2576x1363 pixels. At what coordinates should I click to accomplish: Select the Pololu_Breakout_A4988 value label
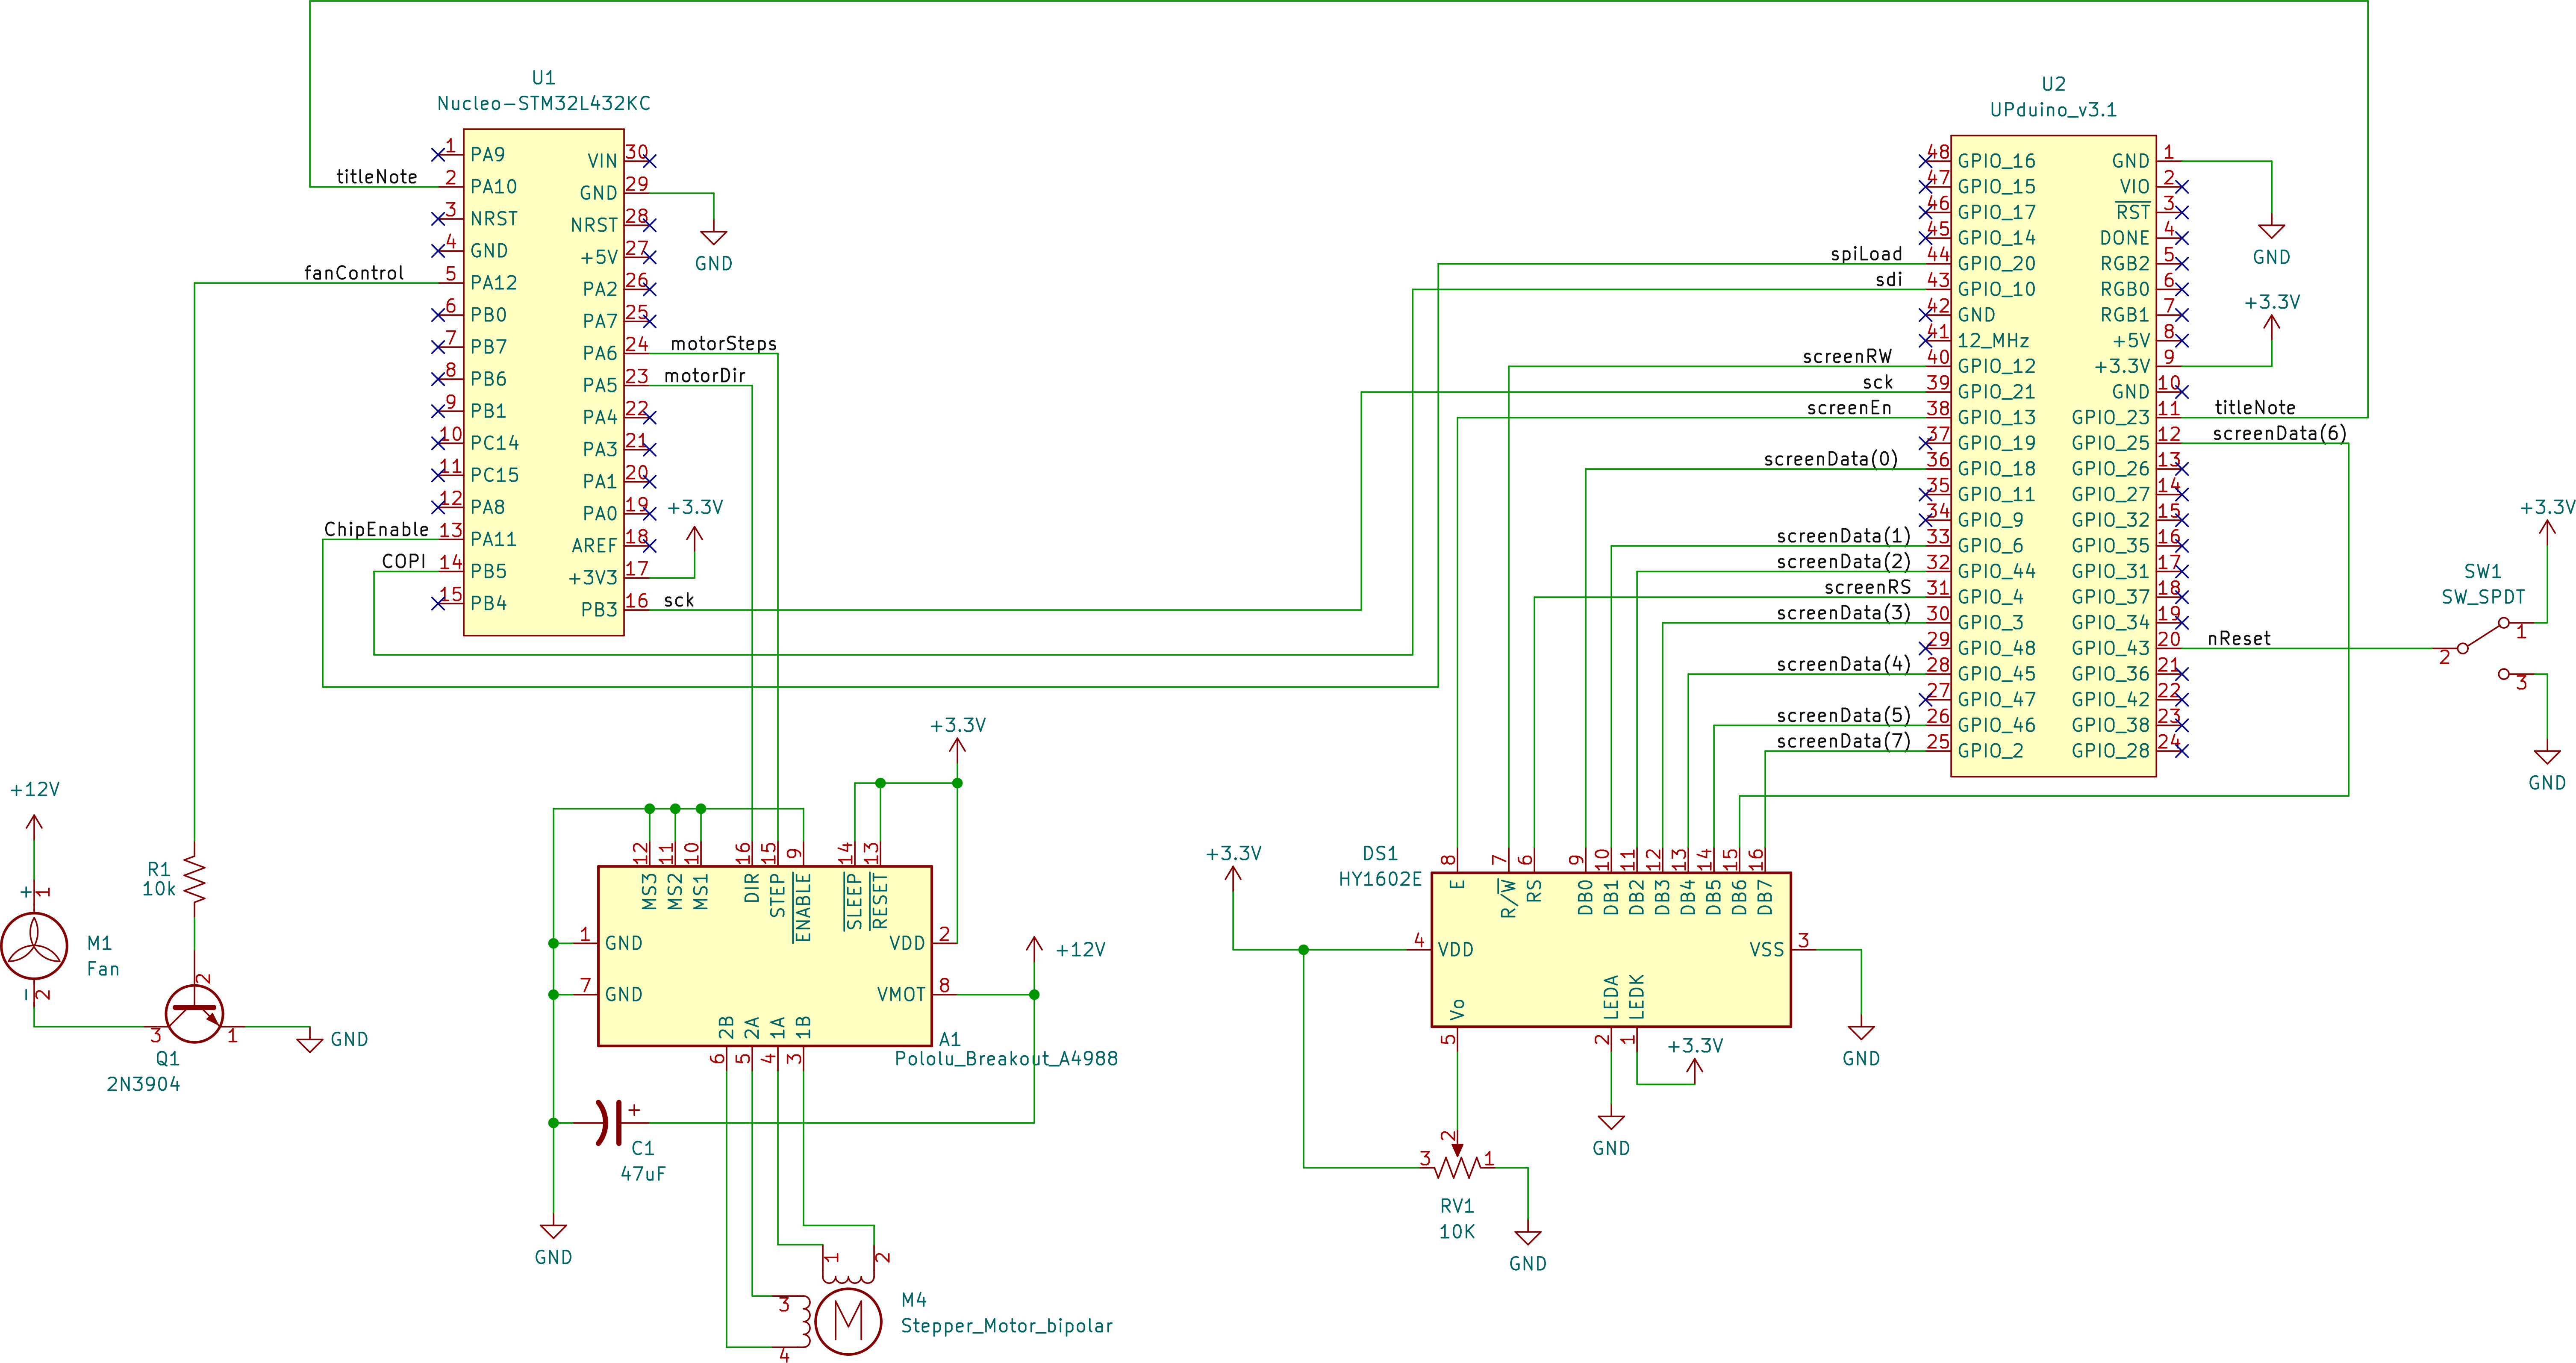pos(1006,1059)
